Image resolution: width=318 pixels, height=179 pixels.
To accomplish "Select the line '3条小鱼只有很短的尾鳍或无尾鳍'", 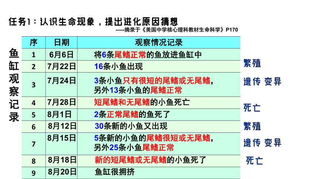I will click(153, 81).
